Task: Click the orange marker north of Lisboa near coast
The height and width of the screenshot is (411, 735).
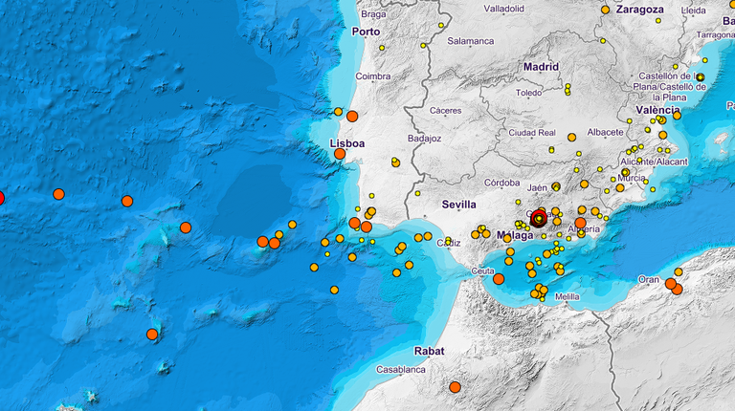Action: [x=352, y=116]
